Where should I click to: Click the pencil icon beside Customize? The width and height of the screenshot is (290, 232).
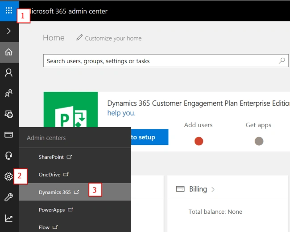coord(79,37)
